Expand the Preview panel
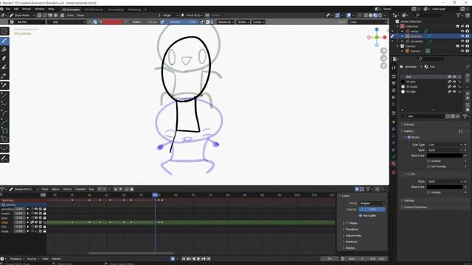Viewport: 472px width, 265px height. click(x=409, y=124)
